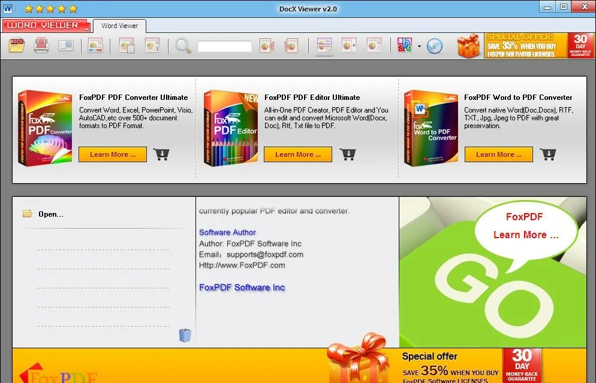
Task: Minimize the DocX Viewer window
Action: coord(547,7)
